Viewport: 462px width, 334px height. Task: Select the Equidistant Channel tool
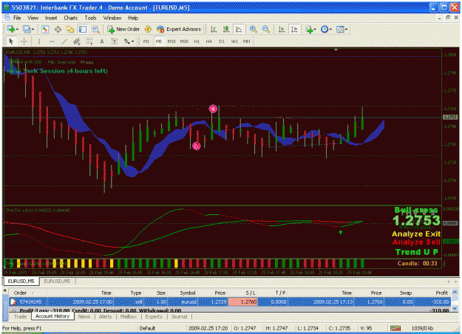point(77,41)
